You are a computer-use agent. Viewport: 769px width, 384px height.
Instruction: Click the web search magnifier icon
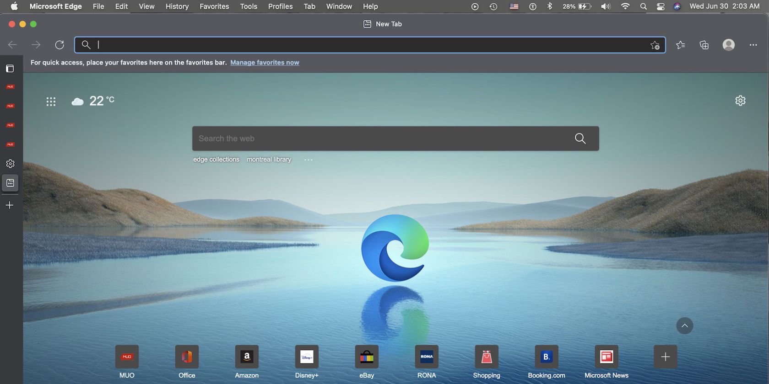pos(580,139)
